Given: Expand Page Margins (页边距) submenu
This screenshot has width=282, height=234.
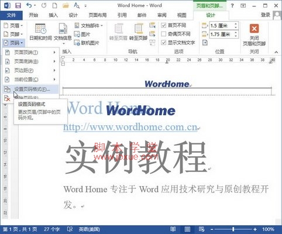Looking at the screenshot, I should point(30,70).
